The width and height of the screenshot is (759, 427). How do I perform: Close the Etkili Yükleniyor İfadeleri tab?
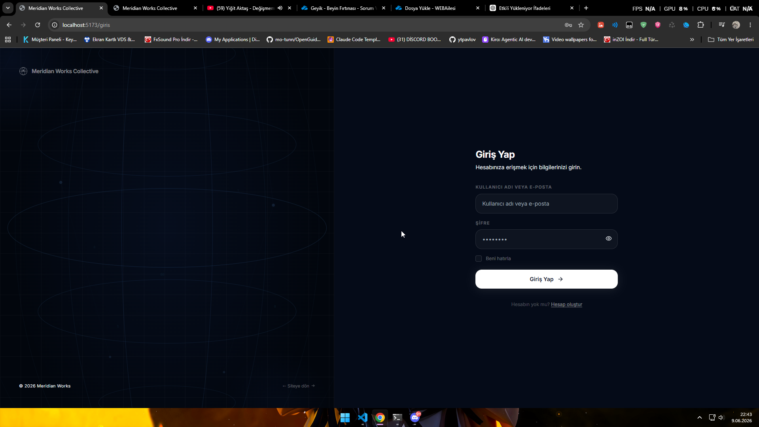(x=572, y=8)
